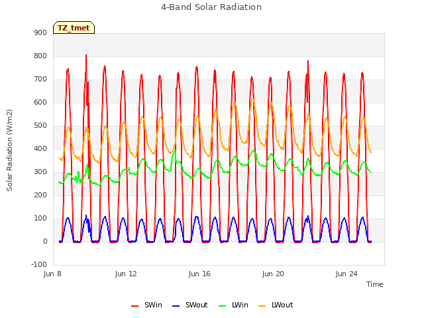
Task: Click the Jun 12 x-axis label
Action: point(126,274)
